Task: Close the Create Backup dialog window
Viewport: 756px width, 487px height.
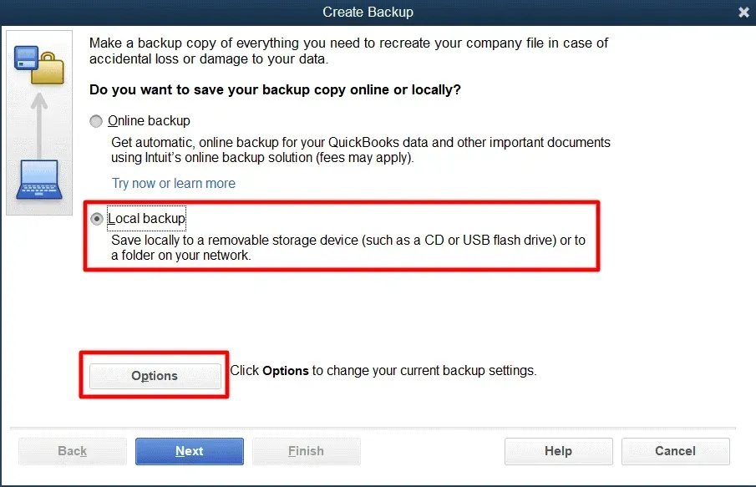Action: tap(743, 13)
